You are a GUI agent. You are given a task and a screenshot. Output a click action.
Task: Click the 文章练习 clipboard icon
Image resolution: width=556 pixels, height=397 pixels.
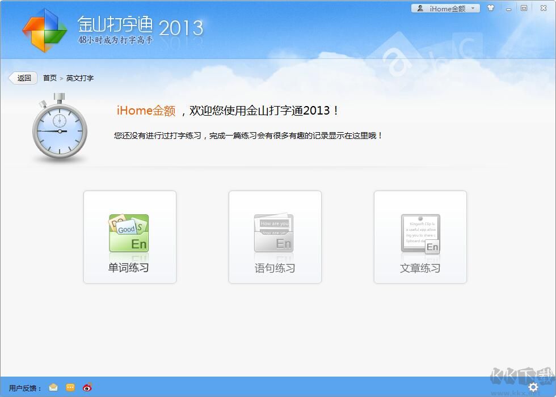[420, 233]
